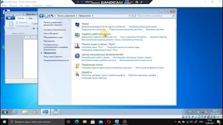The height and width of the screenshot is (125, 223).
Task: Click the Панель задач и меню Пуск icon
Action: coord(77,45)
